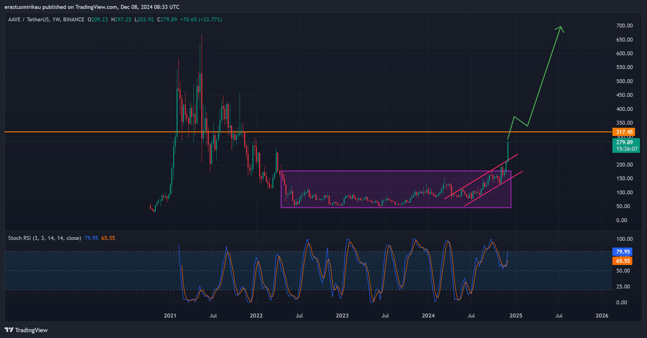
Task: Click the 100.00 Stoch RSI axis label
Action: click(624, 239)
